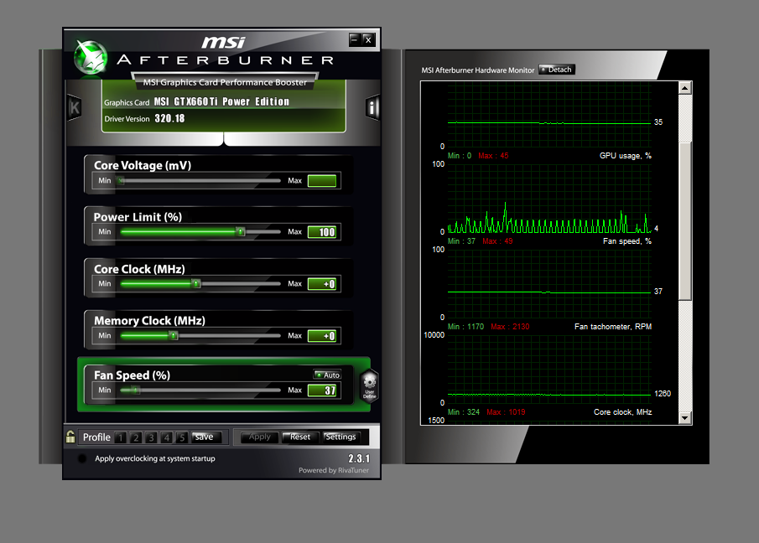
Task: Select profile slot 4
Action: 167,437
